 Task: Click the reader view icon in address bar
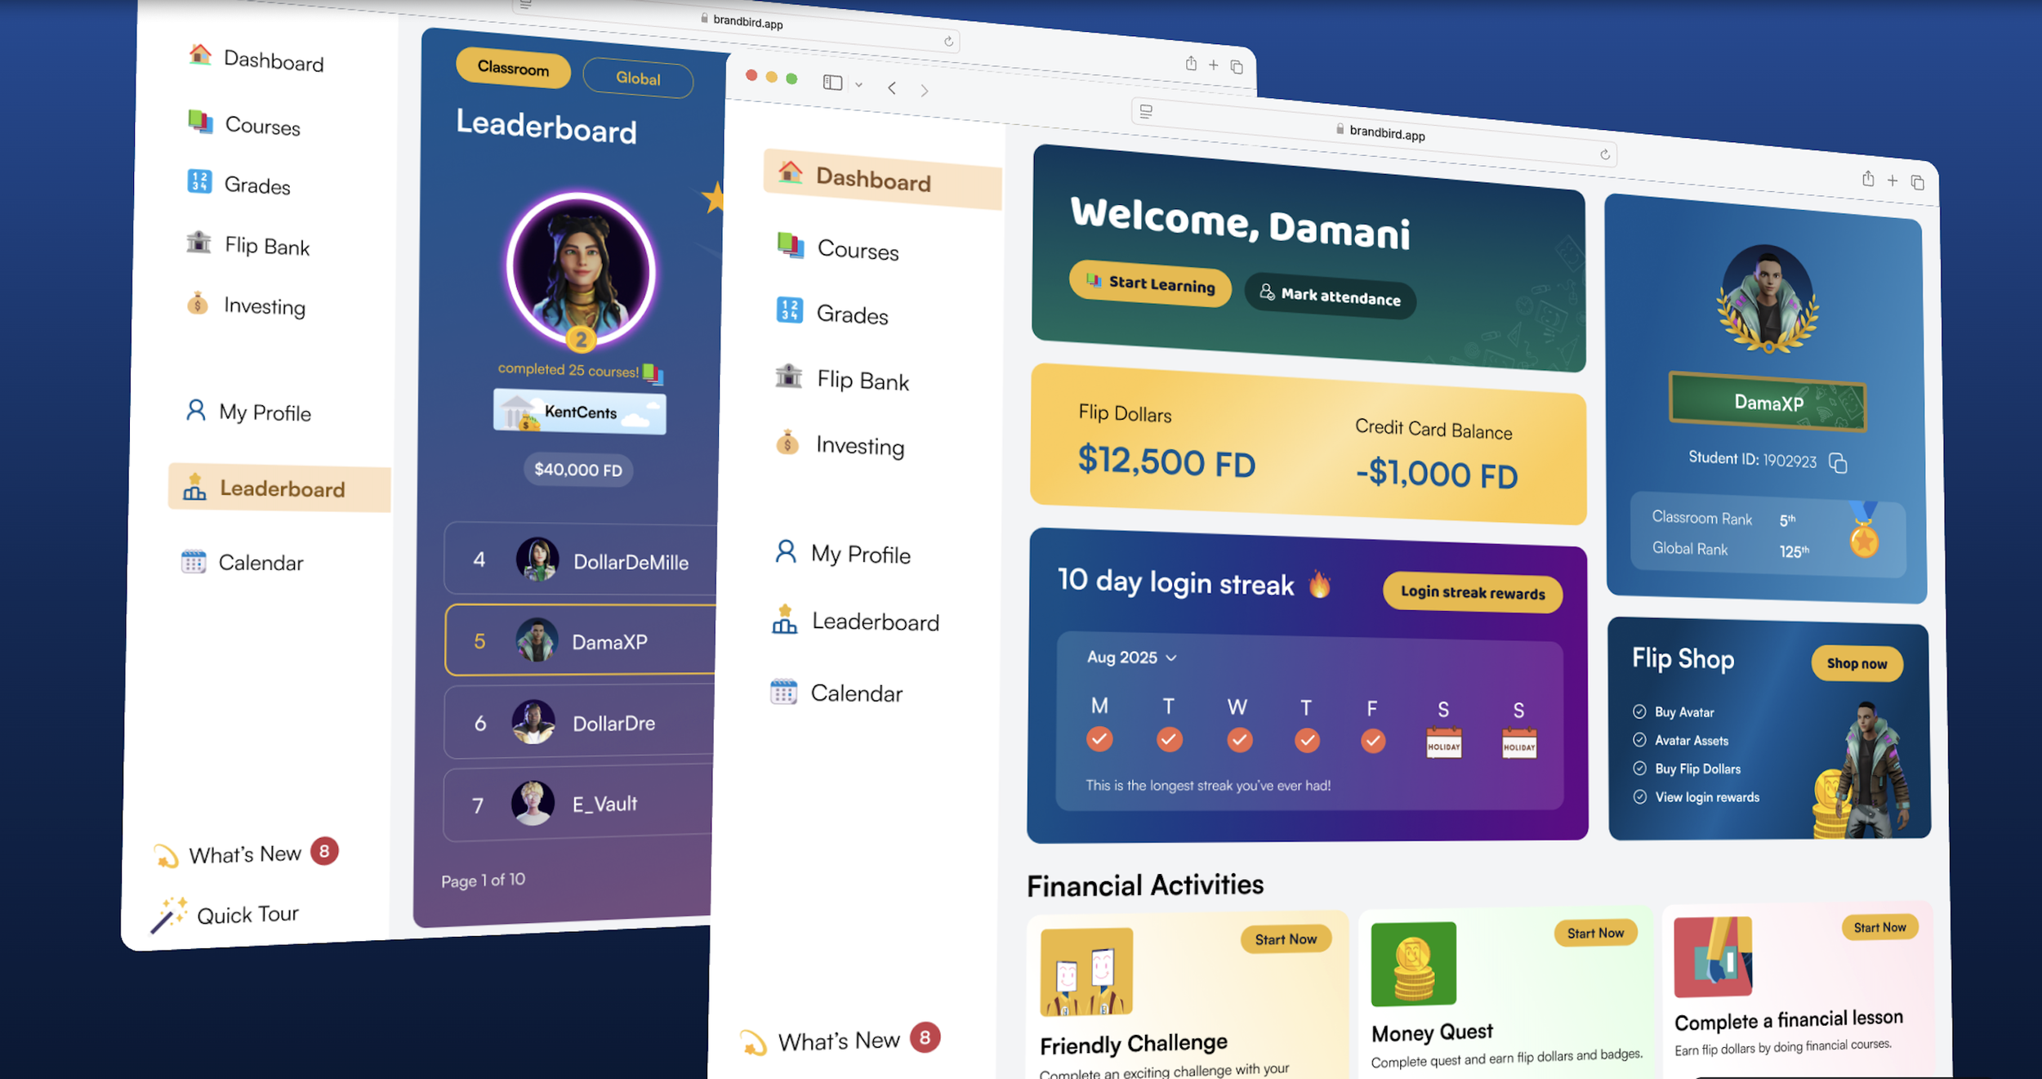click(1146, 111)
